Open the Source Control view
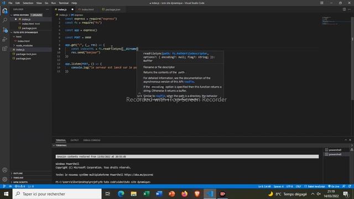 click(5, 30)
